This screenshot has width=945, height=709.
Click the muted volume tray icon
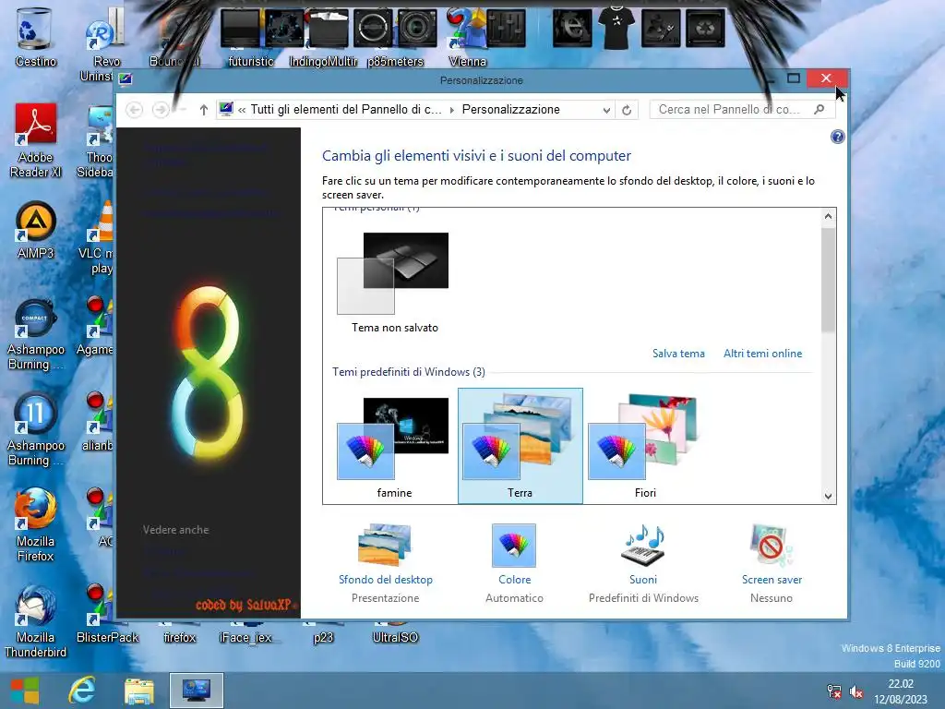click(x=855, y=691)
